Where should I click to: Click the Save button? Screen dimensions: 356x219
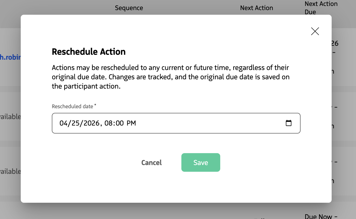pyautogui.click(x=201, y=162)
